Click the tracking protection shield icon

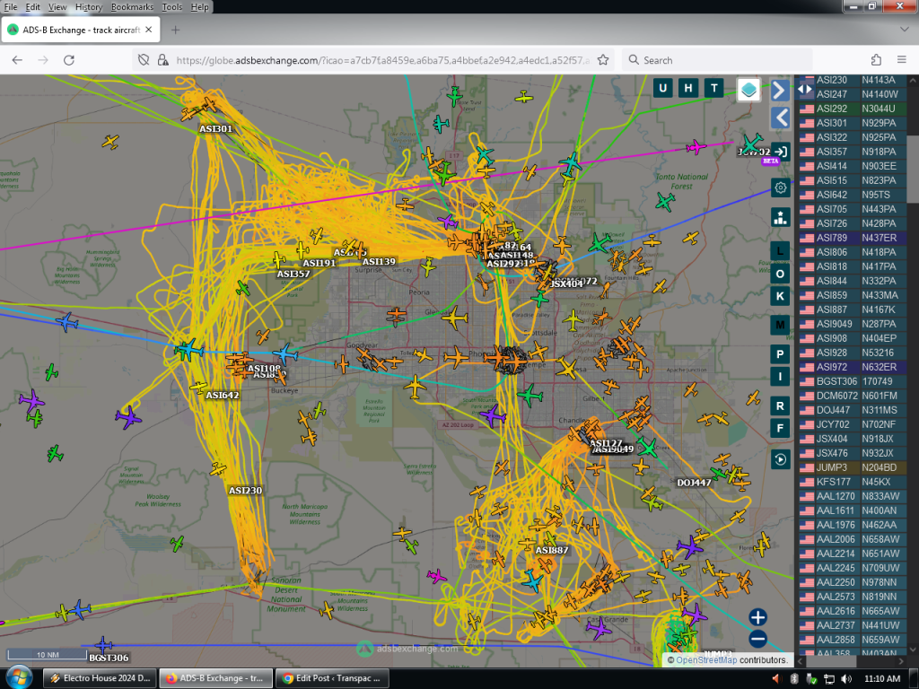[144, 60]
